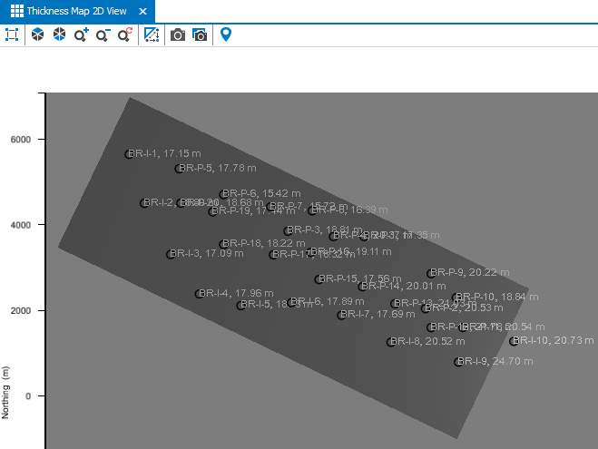598x449 pixels.
Task: Click well marker BR-I-9 with 24.70 m
Action: pyautogui.click(x=459, y=362)
